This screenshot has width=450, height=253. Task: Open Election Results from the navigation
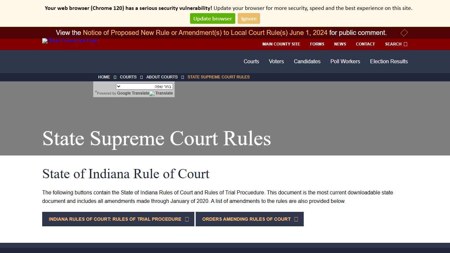coord(389,61)
